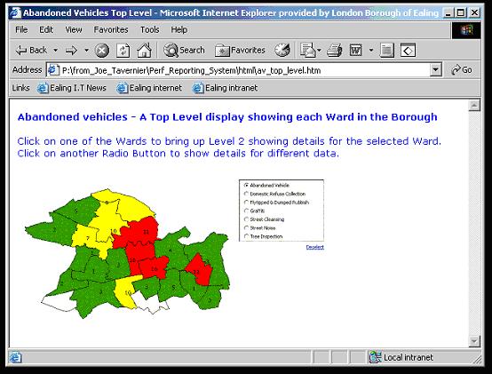The height and width of the screenshot is (374, 492).
Task: Click the Links toolbar label
Action: 20,88
